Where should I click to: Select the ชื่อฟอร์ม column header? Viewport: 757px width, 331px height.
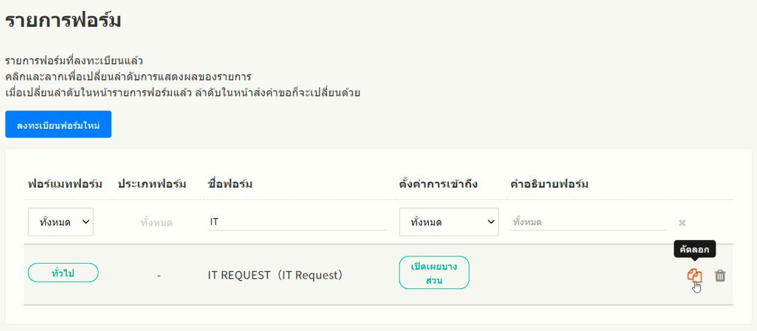coord(230,184)
